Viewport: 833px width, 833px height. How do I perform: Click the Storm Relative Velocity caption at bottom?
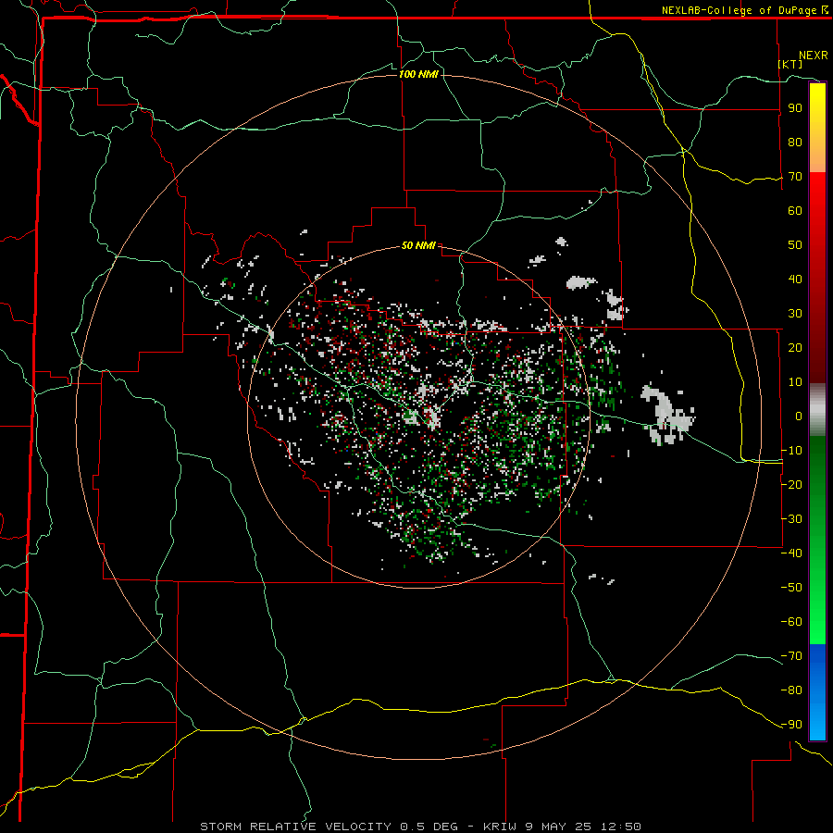[420, 827]
